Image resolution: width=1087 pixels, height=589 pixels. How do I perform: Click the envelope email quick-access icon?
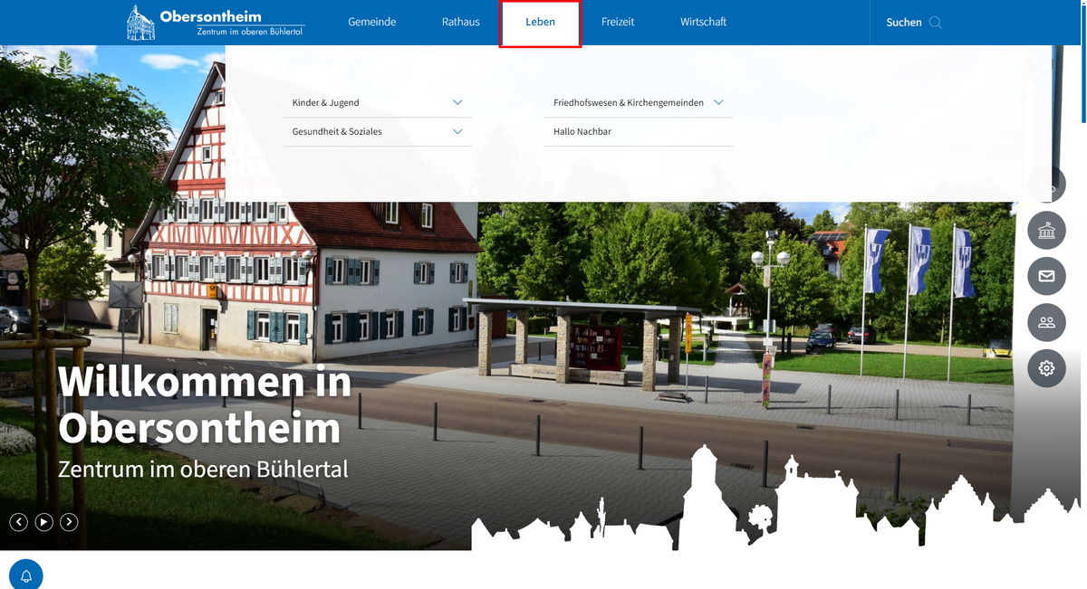point(1047,276)
